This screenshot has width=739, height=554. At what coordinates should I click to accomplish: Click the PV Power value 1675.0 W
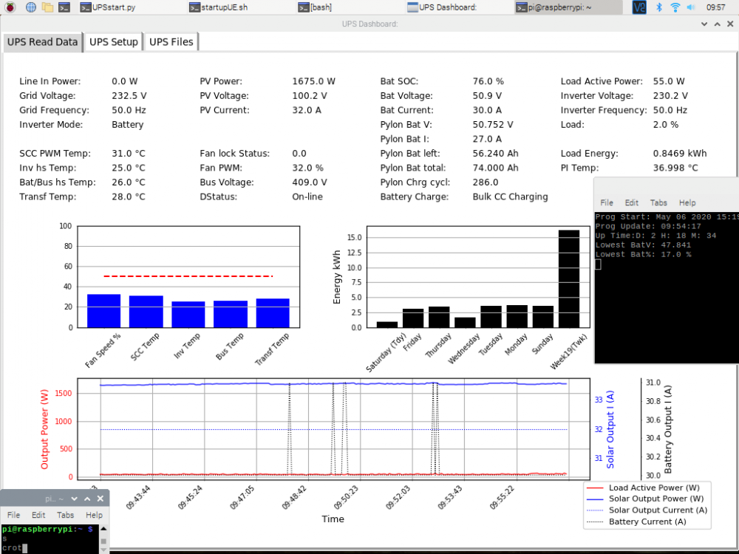click(313, 81)
